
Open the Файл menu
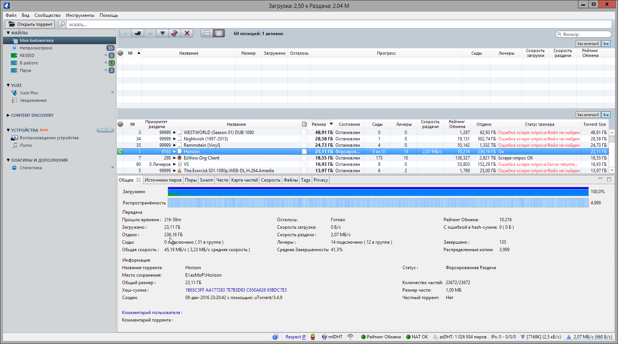(x=11, y=15)
